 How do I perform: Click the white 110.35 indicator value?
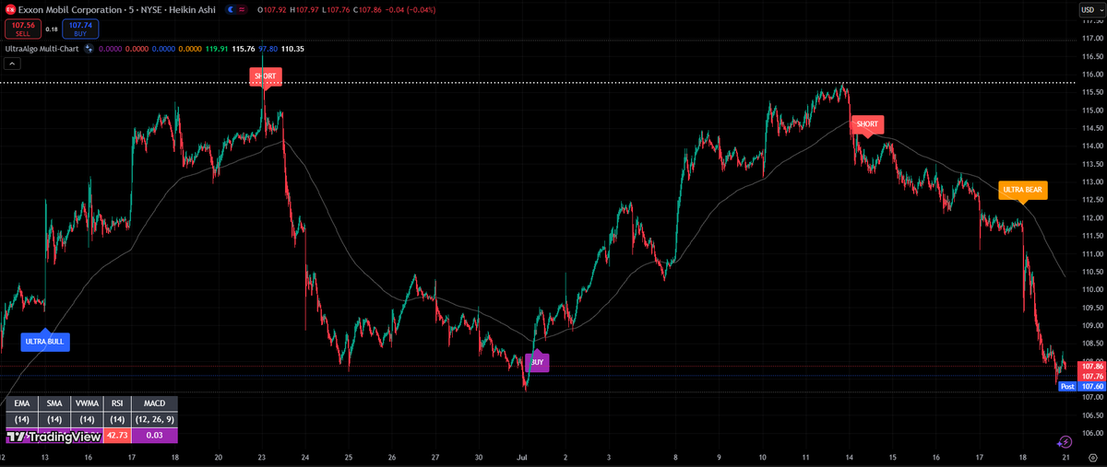[x=292, y=49]
